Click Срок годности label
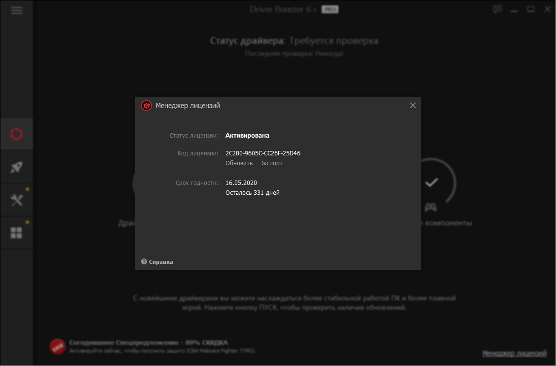This screenshot has width=556, height=366. pos(197,183)
